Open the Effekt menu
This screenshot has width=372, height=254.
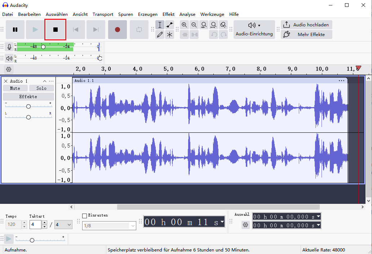[x=168, y=14]
